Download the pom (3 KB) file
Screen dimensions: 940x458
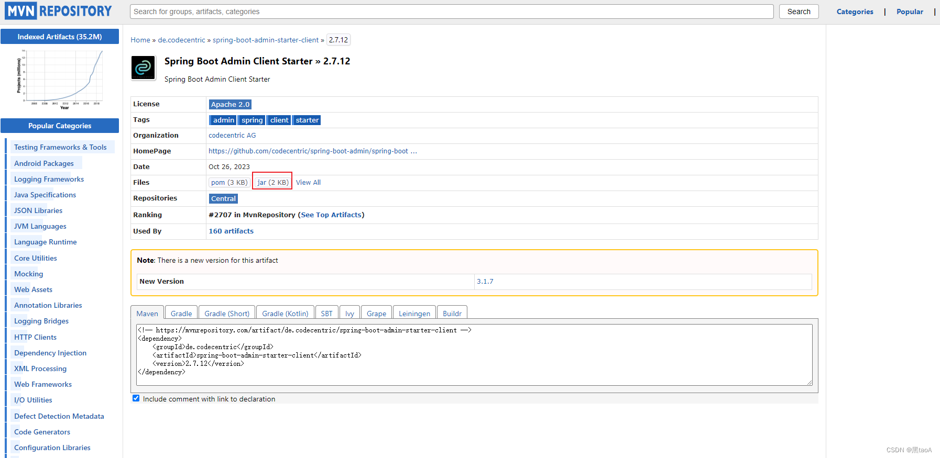tap(229, 183)
